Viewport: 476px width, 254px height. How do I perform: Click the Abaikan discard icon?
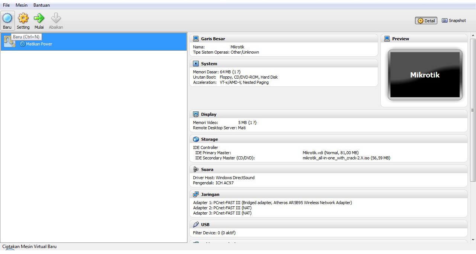pos(56,18)
